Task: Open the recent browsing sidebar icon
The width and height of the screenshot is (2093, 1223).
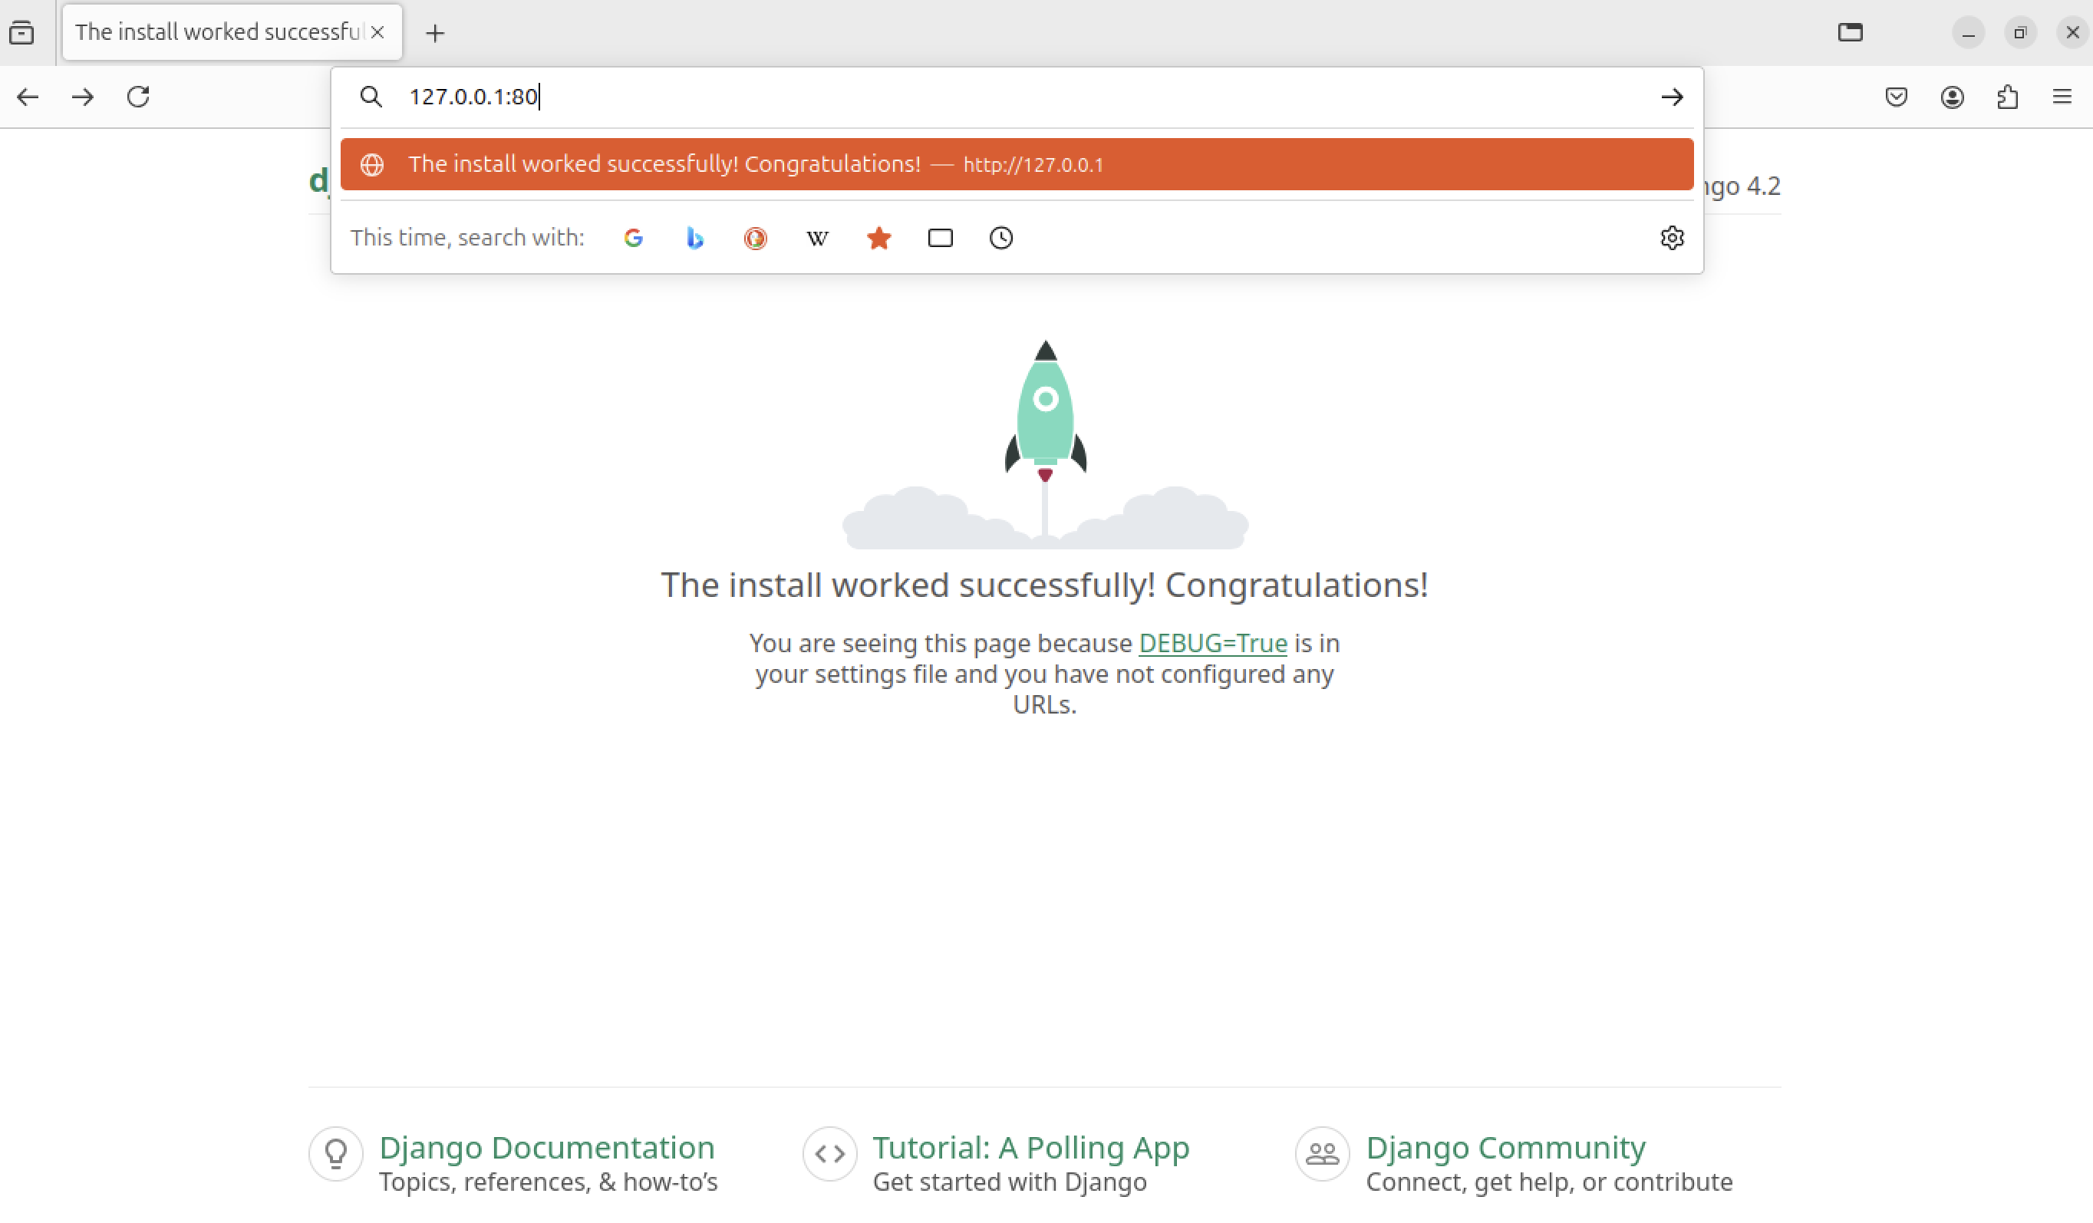Action: tap(21, 32)
